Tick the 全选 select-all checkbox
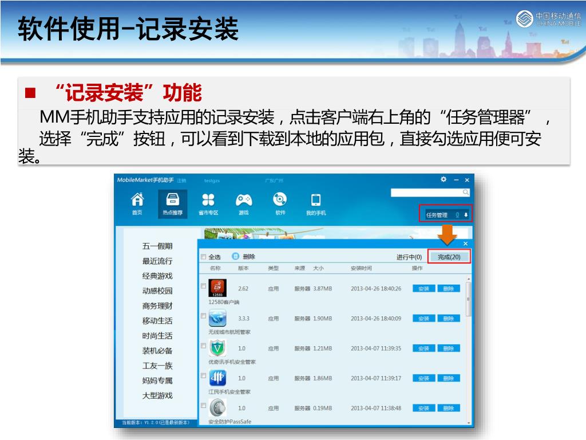Screen dimensions: 586x440 pyautogui.click(x=203, y=257)
